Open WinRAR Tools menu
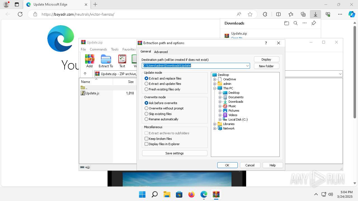358x201 pixels. click(x=115, y=49)
